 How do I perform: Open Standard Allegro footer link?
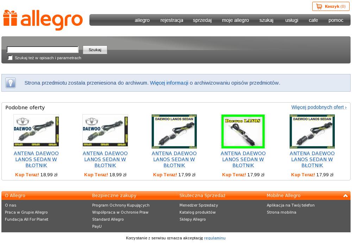(x=108, y=219)
